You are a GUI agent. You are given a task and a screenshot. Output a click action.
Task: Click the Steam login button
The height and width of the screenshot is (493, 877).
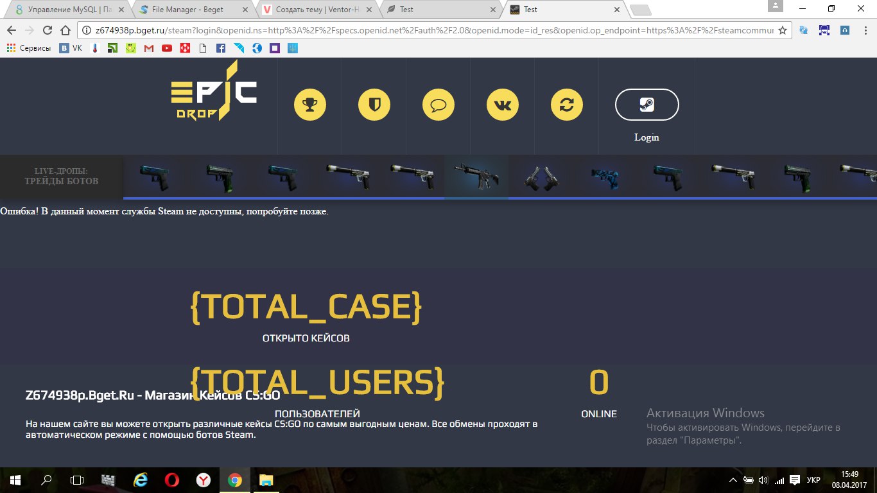(647, 105)
